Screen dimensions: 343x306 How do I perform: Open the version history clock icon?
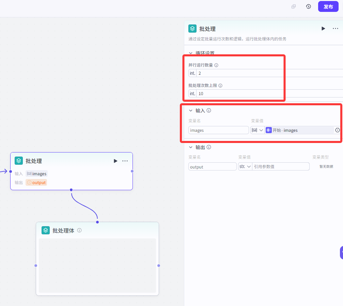[308, 7]
